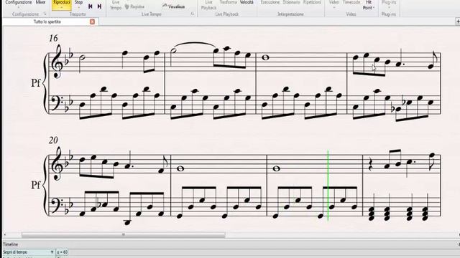This screenshot has height=258, width=460.
Task: Select the Tutto lo spartito tab
Action: click(x=47, y=21)
